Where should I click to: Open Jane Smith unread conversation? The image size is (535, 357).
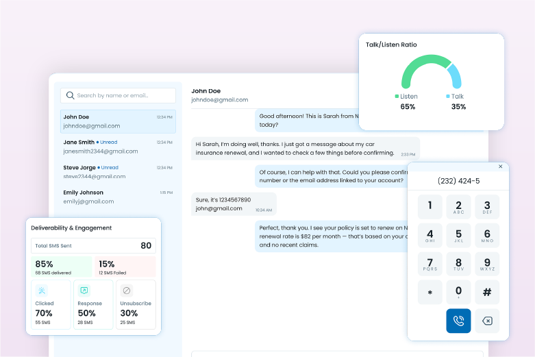pyautogui.click(x=118, y=147)
